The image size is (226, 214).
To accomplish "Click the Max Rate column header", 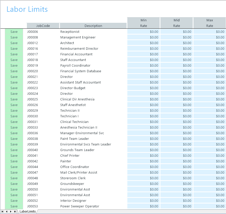I will 210,23.
